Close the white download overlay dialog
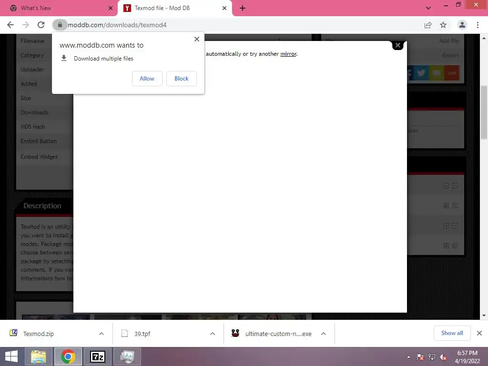 pyautogui.click(x=398, y=45)
